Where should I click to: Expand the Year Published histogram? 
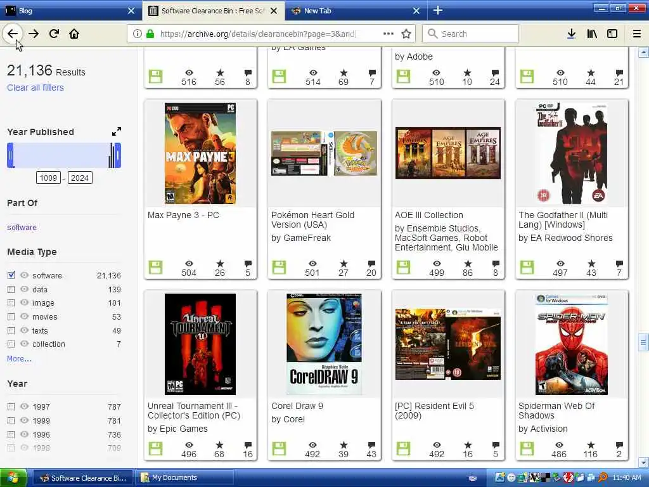tap(117, 131)
